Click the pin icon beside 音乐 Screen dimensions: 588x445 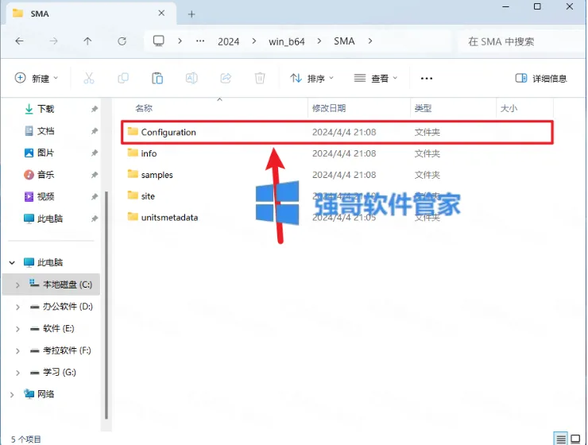coord(94,175)
